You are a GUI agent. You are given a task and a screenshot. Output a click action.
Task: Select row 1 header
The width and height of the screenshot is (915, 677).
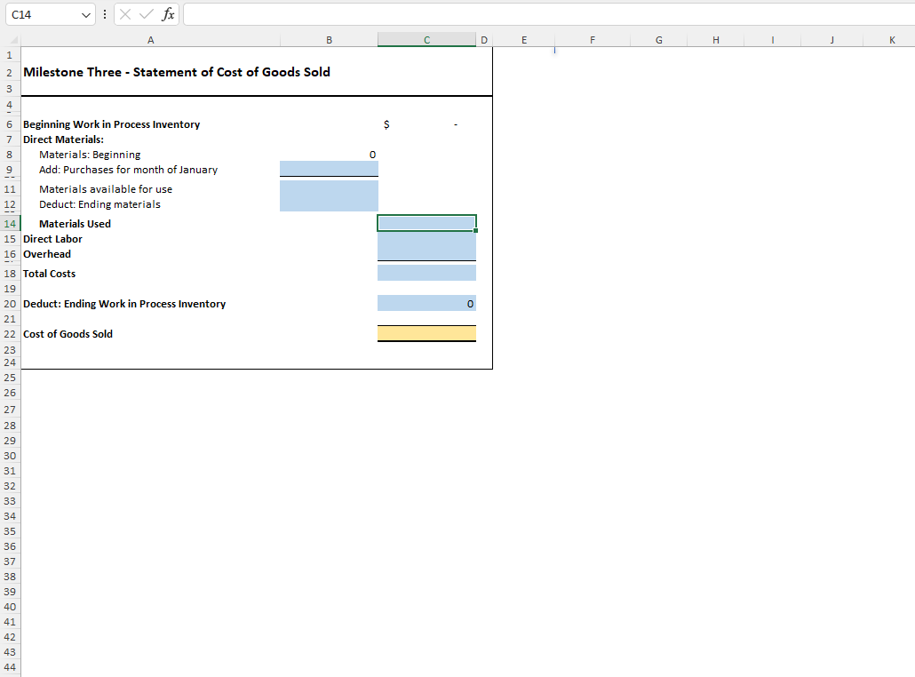[x=10, y=55]
